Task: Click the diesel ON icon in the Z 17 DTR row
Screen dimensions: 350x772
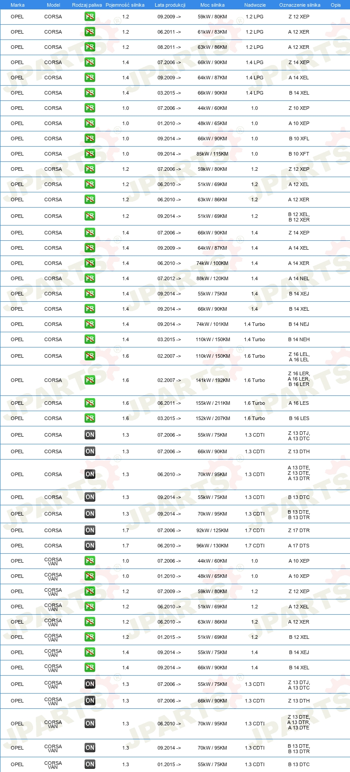Action: click(90, 530)
